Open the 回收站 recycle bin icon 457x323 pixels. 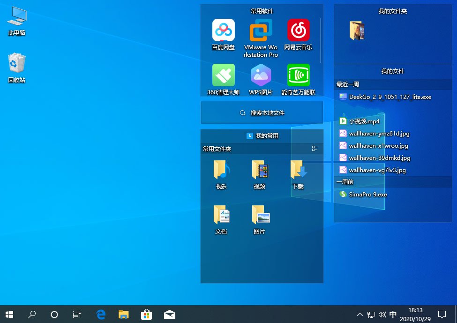tap(16, 68)
